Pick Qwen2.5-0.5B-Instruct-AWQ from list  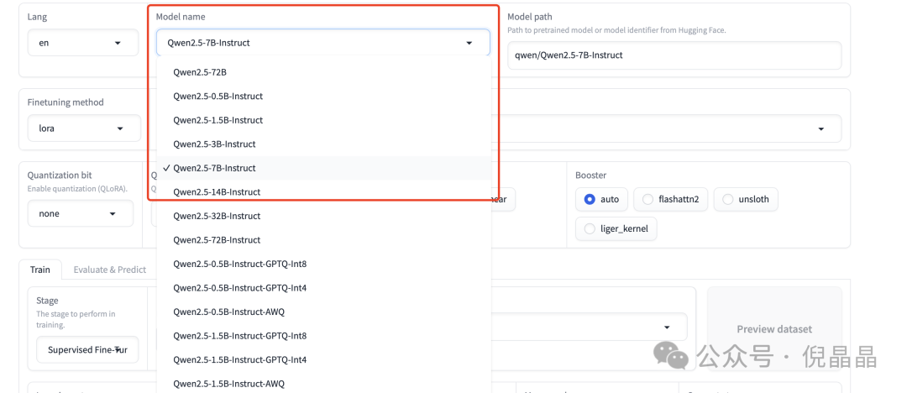tap(324, 312)
